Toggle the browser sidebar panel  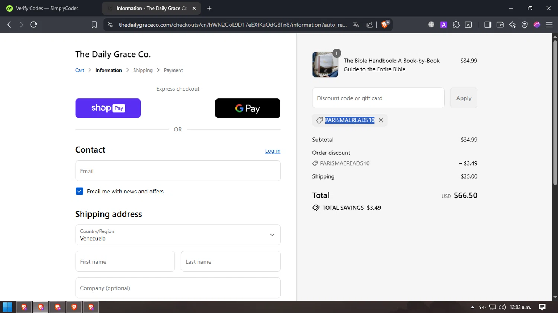coord(488,25)
